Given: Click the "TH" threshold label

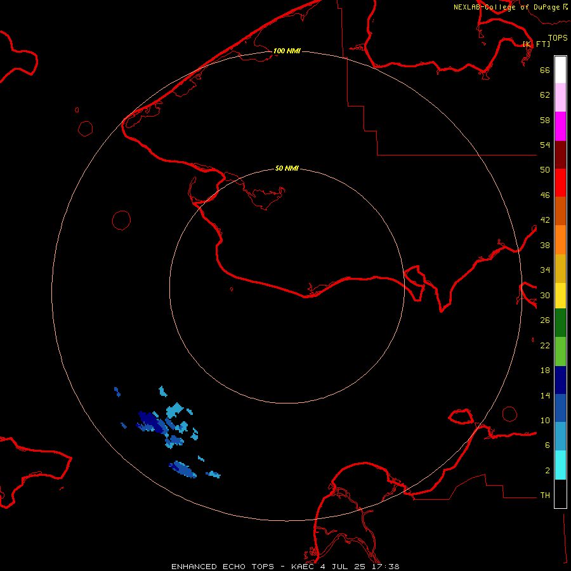Looking at the screenshot, I should [x=545, y=496].
